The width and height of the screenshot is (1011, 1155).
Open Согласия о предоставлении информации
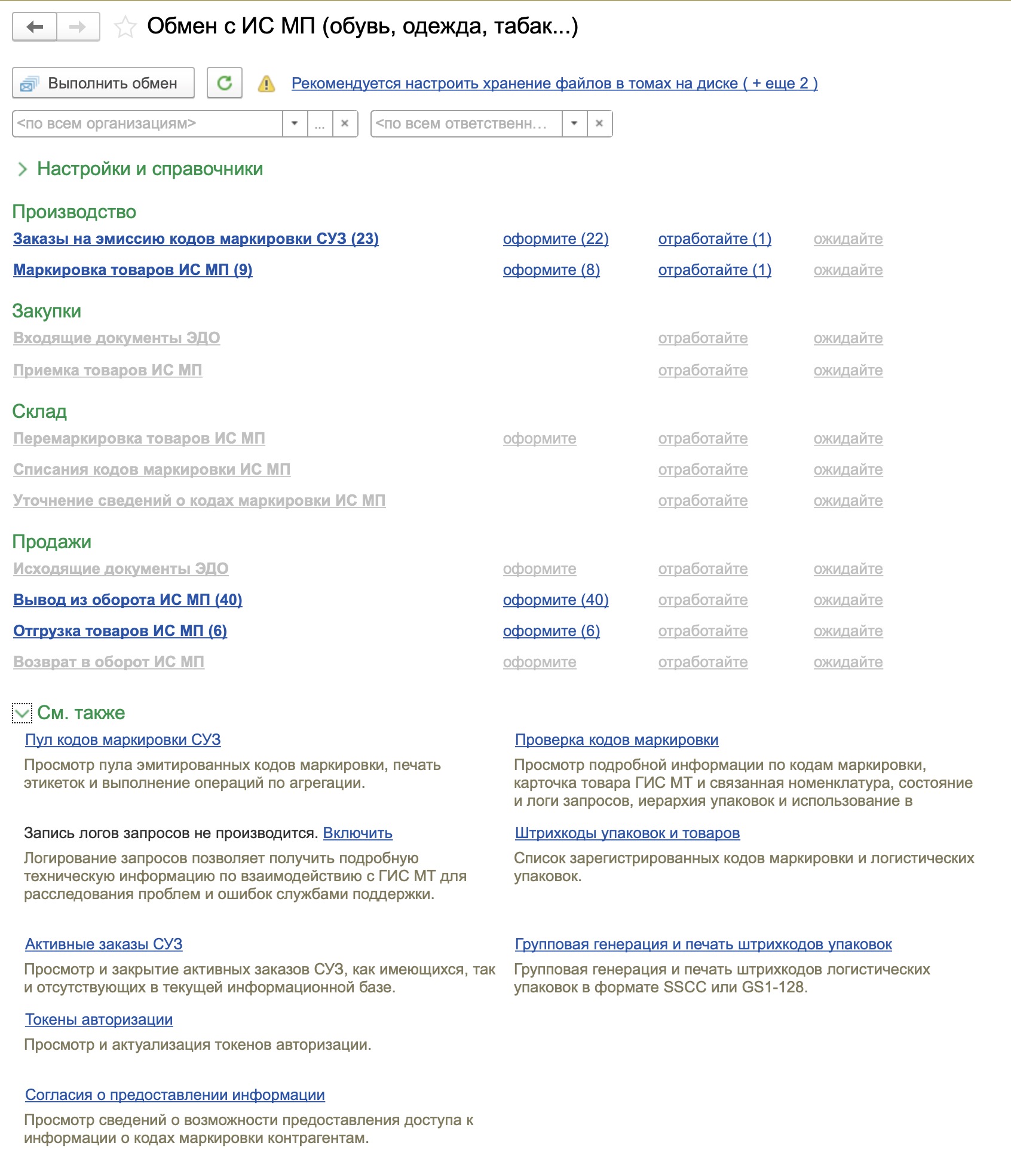click(174, 1095)
